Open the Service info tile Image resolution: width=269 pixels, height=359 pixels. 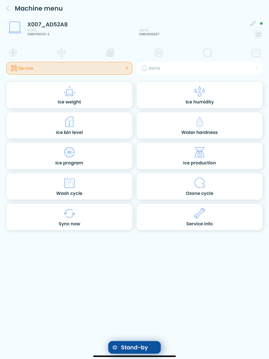pyautogui.click(x=200, y=217)
